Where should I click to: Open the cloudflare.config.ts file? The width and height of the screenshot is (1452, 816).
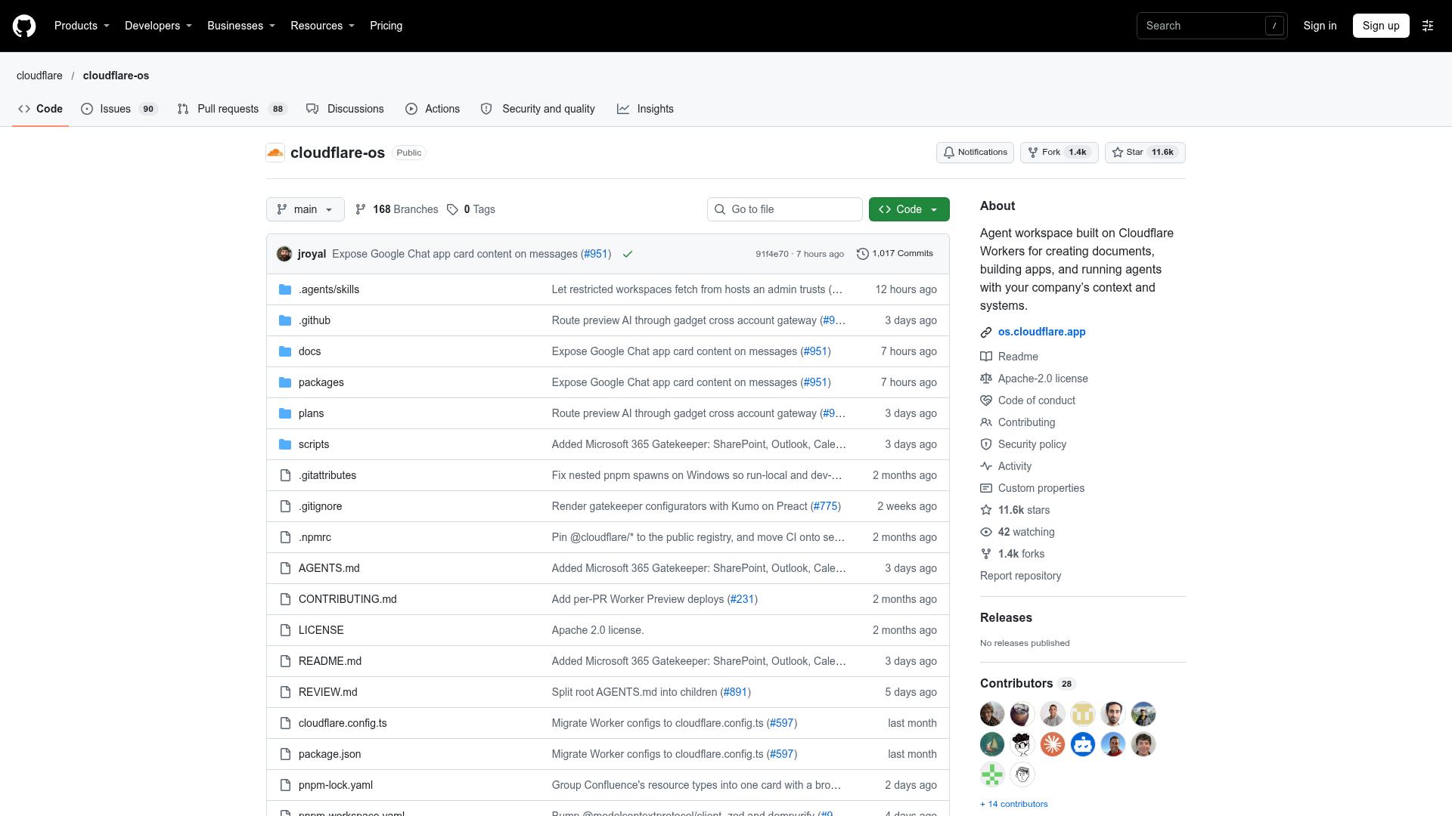click(343, 723)
